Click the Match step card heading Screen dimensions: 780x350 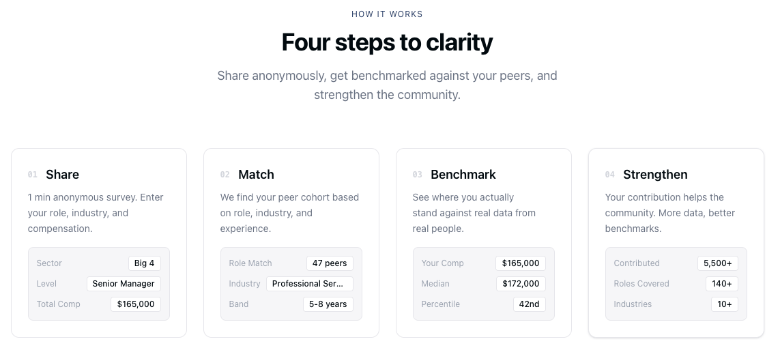(256, 175)
